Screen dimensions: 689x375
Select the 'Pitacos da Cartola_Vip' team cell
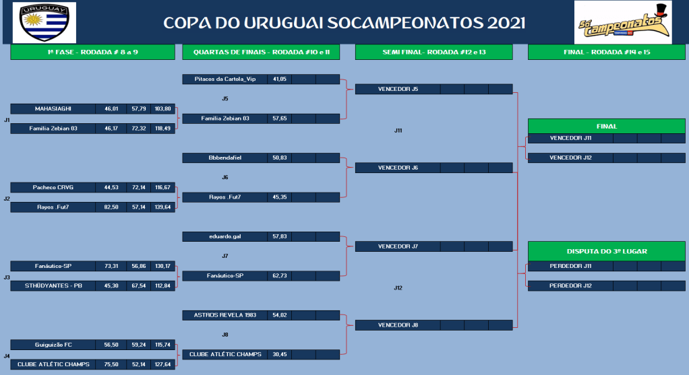point(224,79)
